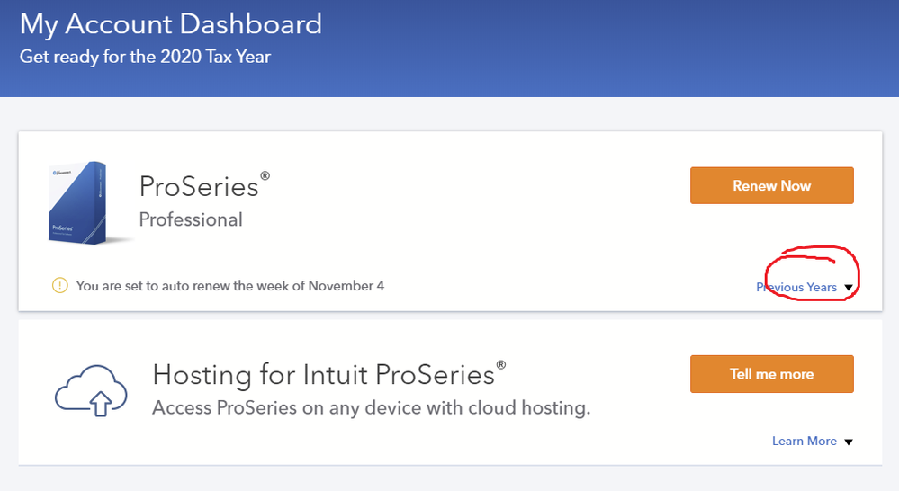Click the arrow beside Previous Years

pos(849,288)
